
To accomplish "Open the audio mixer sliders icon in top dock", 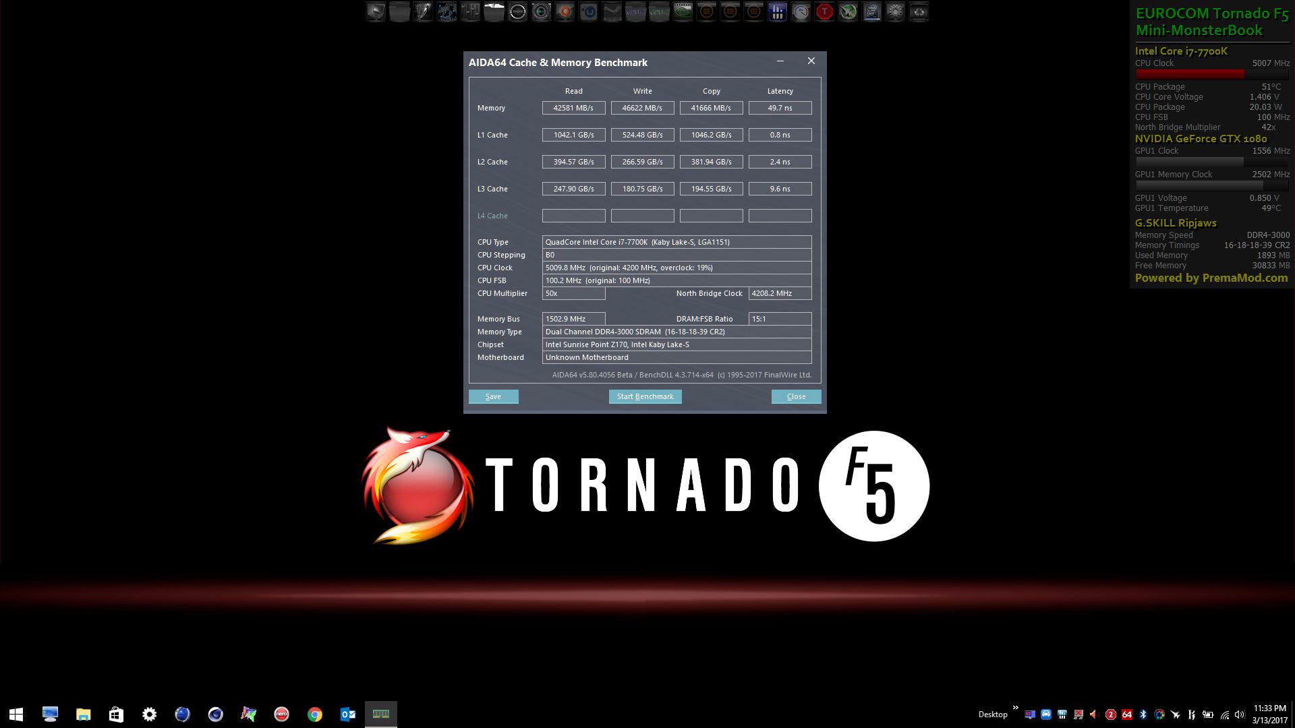I will pyautogui.click(x=470, y=11).
